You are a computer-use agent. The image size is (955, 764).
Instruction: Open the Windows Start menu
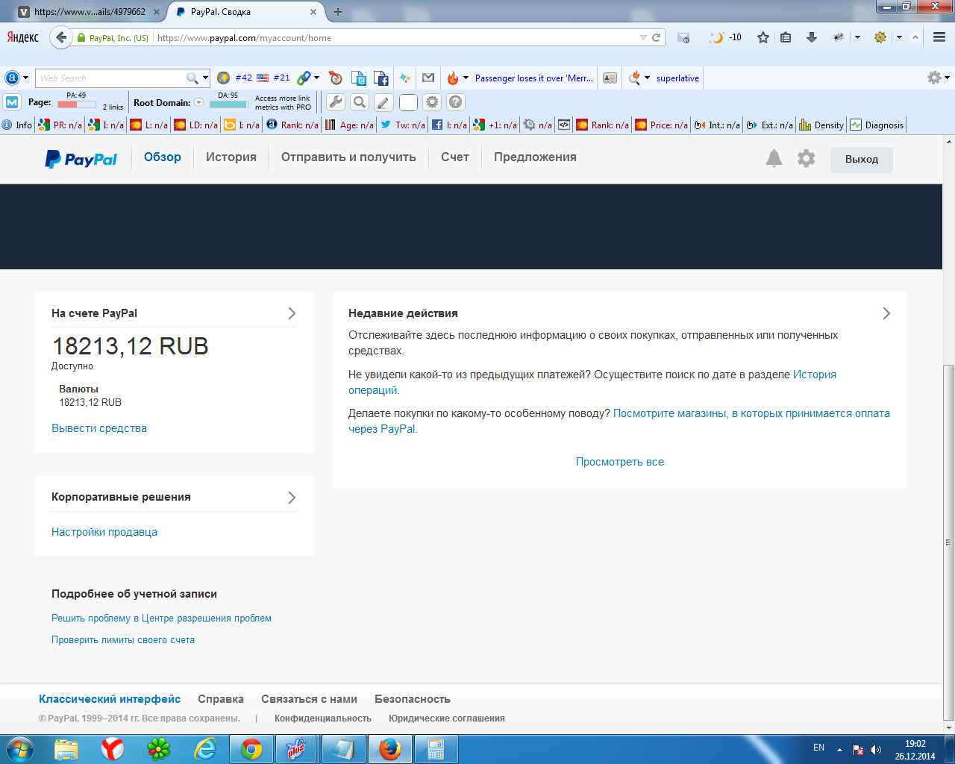pos(19,749)
